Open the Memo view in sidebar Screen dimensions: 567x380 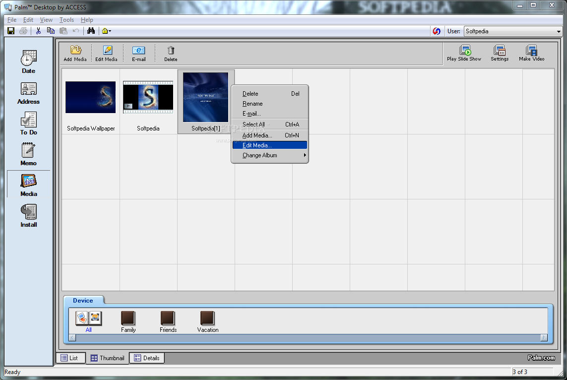pyautogui.click(x=29, y=154)
